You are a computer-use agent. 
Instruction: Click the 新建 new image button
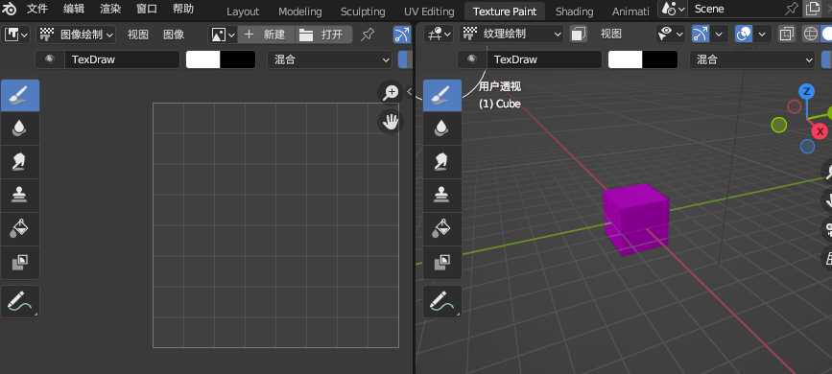pos(267,35)
